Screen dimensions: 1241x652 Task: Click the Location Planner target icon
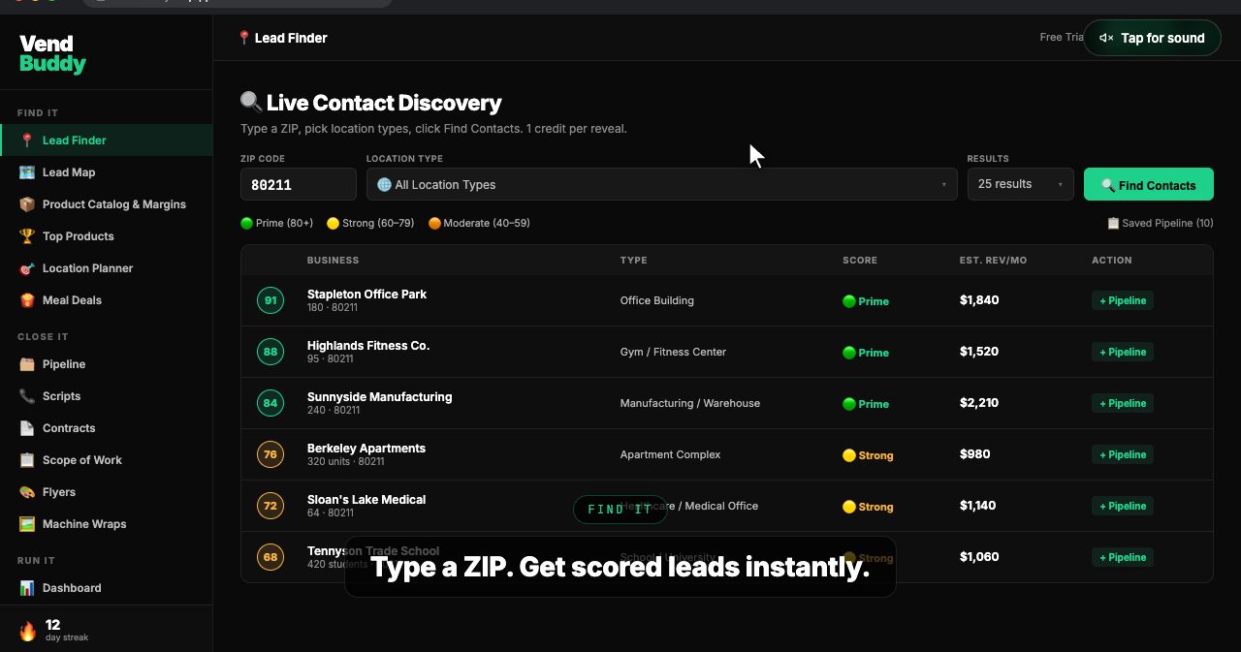27,268
